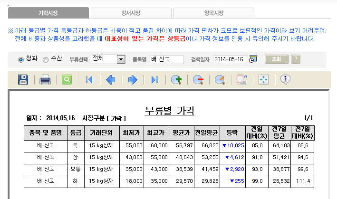Click the 평균가 column header
Image resolution: width=337 pixels, height=199 pixels.
pyautogui.click(x=182, y=133)
